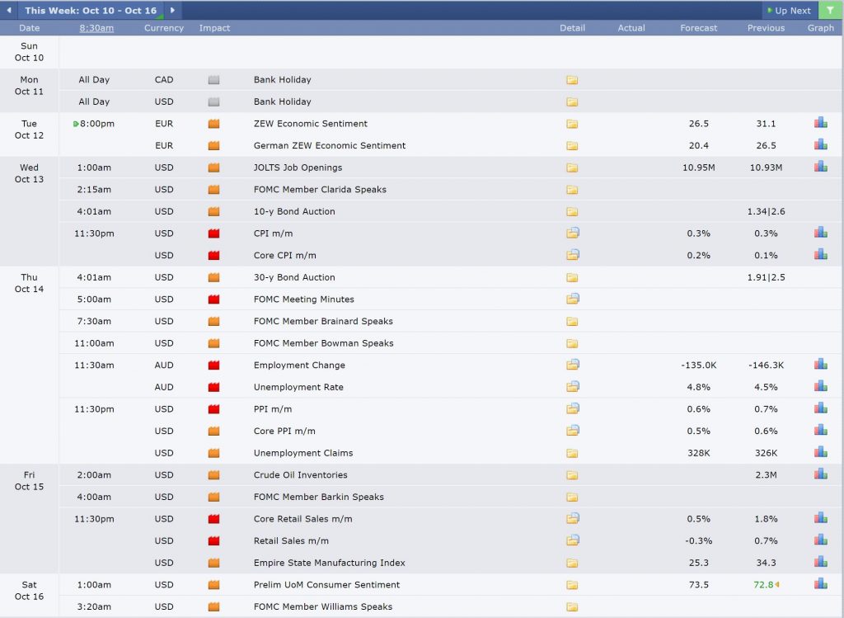Show graph for Crude Oil Inventories
This screenshot has height=618, width=844.
821,474
